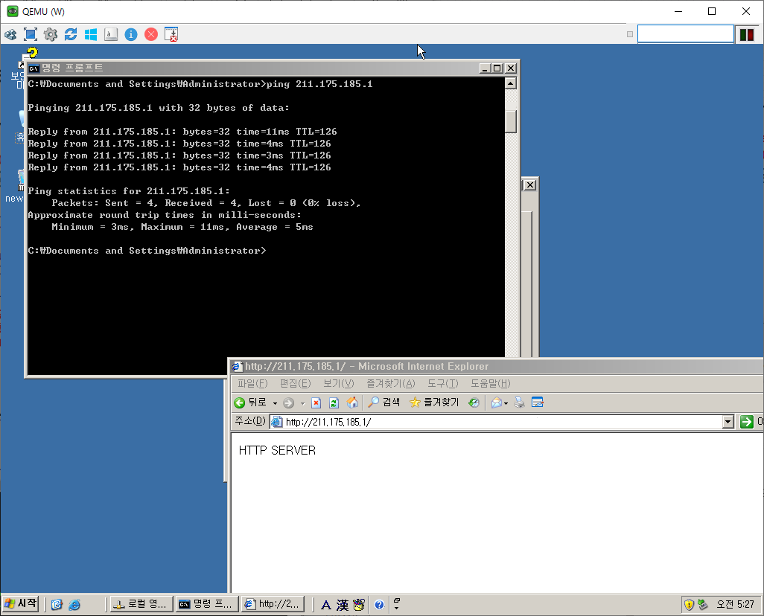Click the QEMU blue refresh arrows icon
Viewport: 764px width, 616px height.
coord(71,34)
